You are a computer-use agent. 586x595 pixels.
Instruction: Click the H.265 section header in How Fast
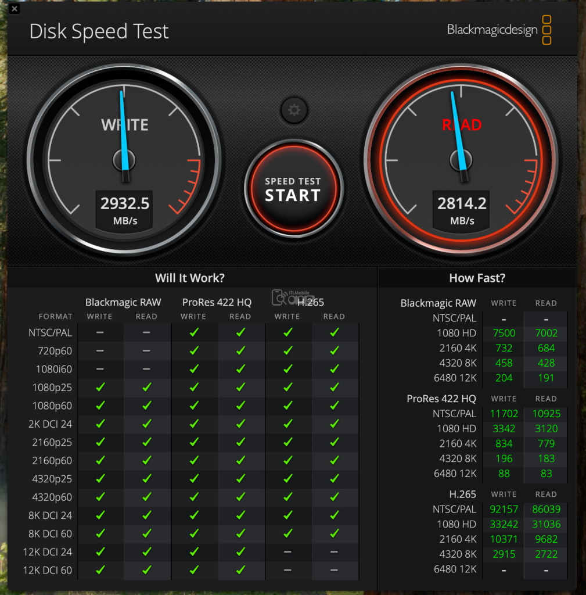462,494
